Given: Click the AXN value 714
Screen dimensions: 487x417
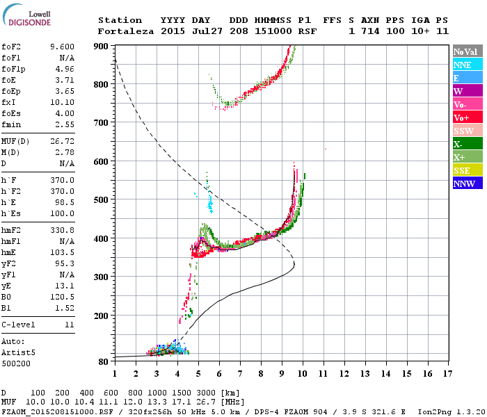Looking at the screenshot, I should point(370,31).
